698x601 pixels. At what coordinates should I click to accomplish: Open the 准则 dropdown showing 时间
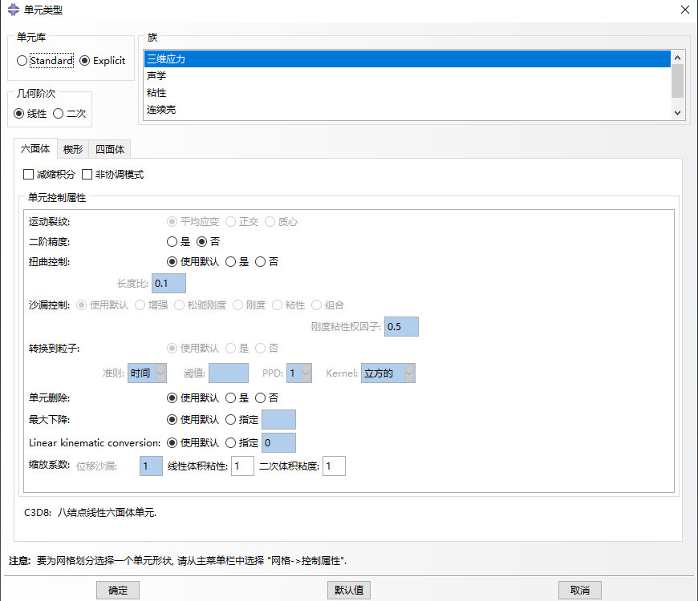pyautogui.click(x=148, y=373)
